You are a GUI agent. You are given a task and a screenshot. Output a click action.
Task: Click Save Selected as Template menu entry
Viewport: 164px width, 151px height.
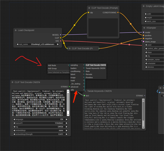coord(58,72)
